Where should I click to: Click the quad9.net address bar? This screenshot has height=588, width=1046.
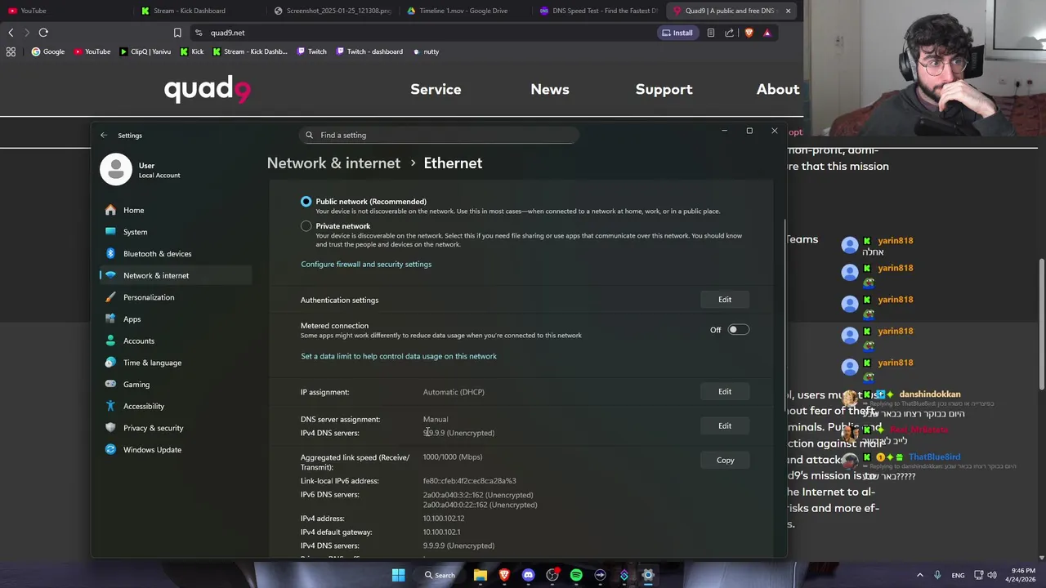pyautogui.click(x=421, y=33)
